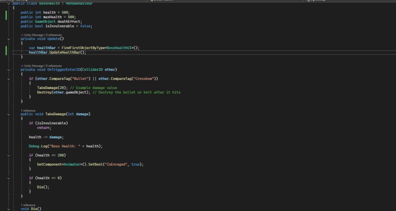Viewport: 396px width, 211px height.
Task: Click 'GetComponent<Animator>' call
Action: click(59, 164)
